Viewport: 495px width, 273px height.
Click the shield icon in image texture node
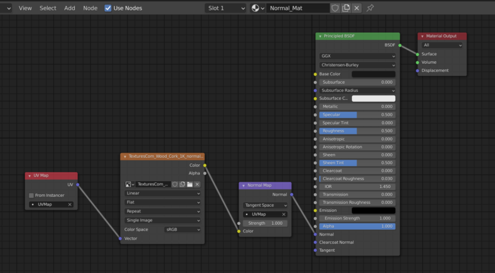click(175, 184)
